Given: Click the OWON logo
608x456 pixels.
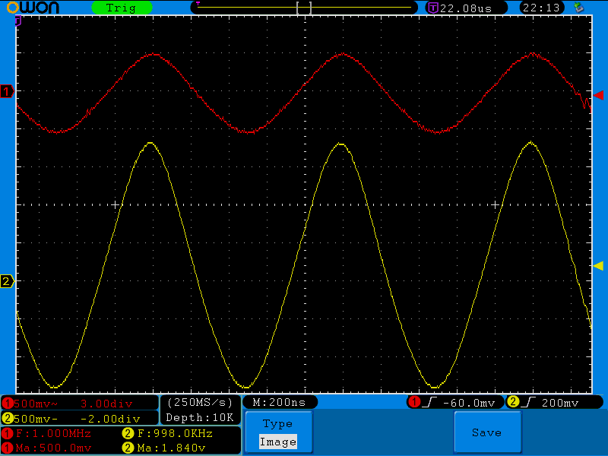Looking at the screenshot, I should click(33, 7).
